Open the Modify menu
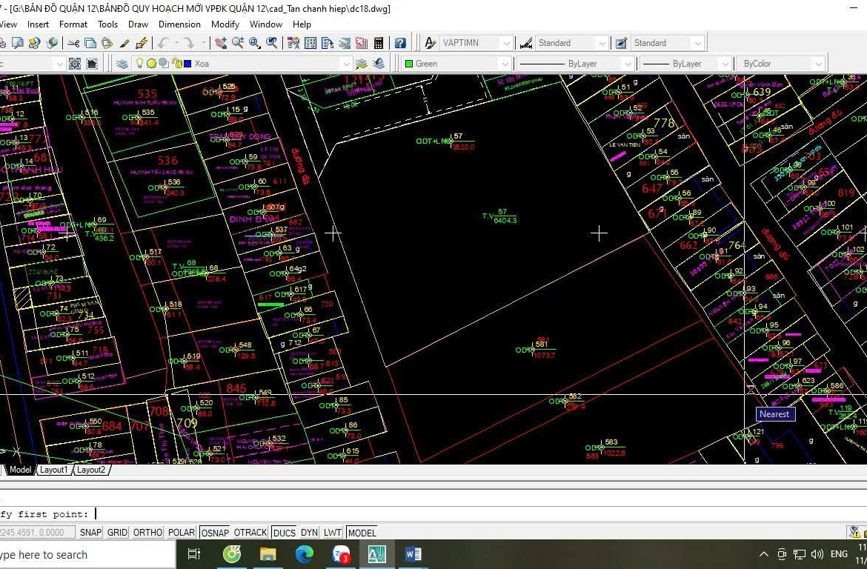The height and width of the screenshot is (569, 867). [x=225, y=24]
